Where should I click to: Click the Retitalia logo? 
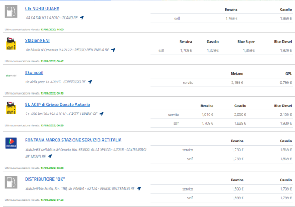pos(11,143)
